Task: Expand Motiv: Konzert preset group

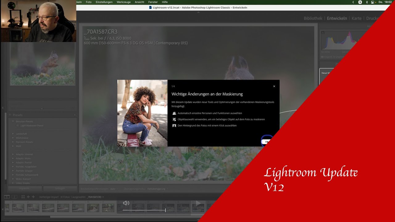Action: (x=13, y=179)
